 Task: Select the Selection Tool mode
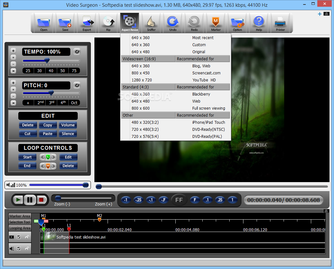20,222
